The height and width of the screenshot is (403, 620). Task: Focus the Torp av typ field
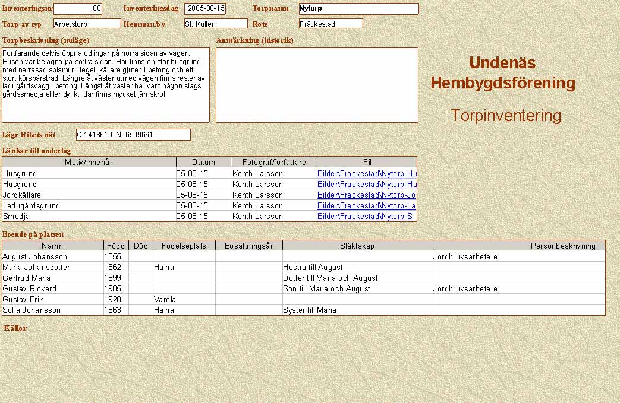click(x=87, y=24)
